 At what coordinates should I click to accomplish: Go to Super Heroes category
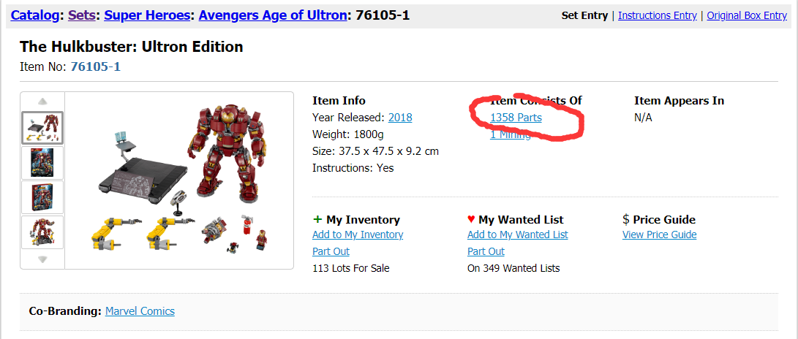click(147, 15)
